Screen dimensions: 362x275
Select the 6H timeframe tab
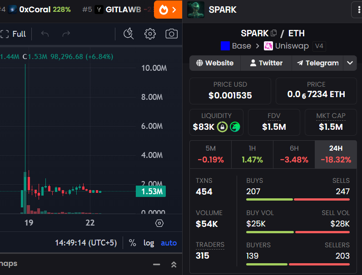pos(294,154)
